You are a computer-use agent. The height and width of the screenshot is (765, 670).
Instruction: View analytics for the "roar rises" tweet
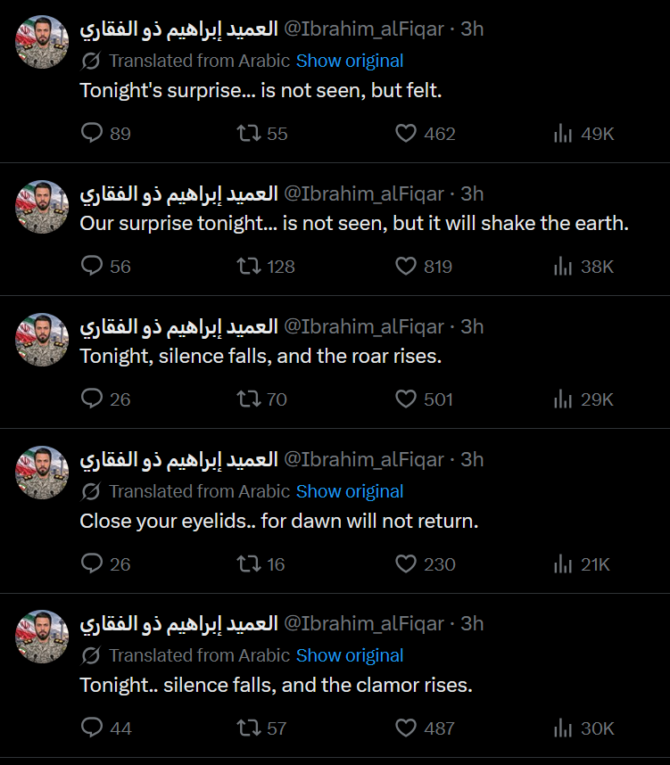point(563,399)
